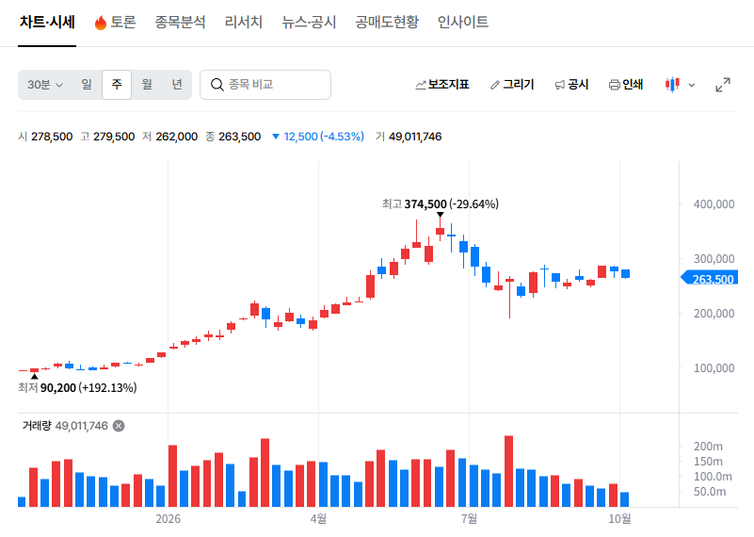This screenshot has width=754, height=537.
Task: Switch to the 리서치 tab
Action: pos(243,22)
